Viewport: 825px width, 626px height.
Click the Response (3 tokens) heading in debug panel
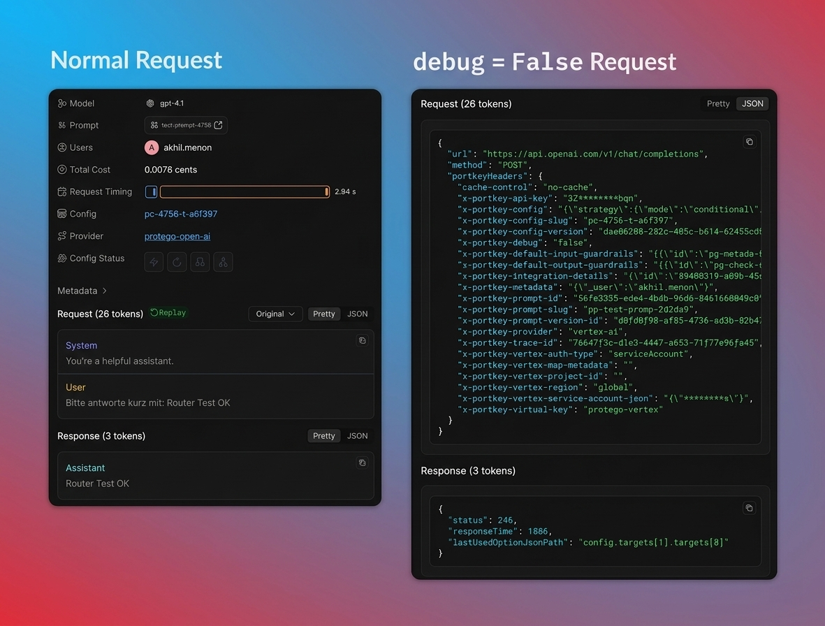(x=468, y=471)
